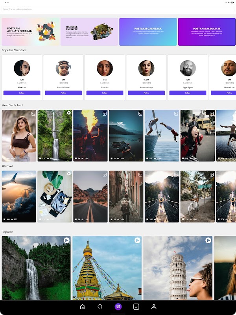The height and width of the screenshot is (315, 236).
Task: Follow Ilyye Gyem
Action: (188, 93)
